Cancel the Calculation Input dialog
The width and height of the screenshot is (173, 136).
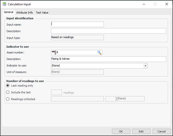pyautogui.click(x=161, y=131)
